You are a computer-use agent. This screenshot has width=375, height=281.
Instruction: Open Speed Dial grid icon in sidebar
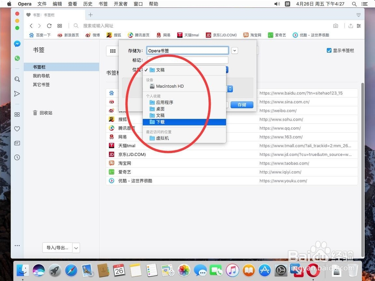pos(17,114)
